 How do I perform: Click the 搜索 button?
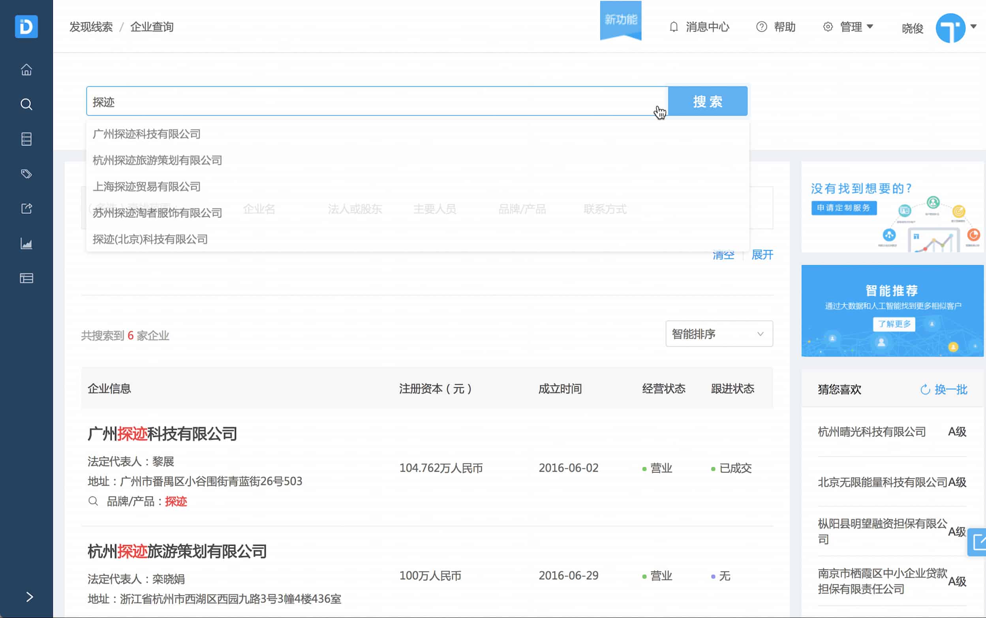click(x=707, y=101)
